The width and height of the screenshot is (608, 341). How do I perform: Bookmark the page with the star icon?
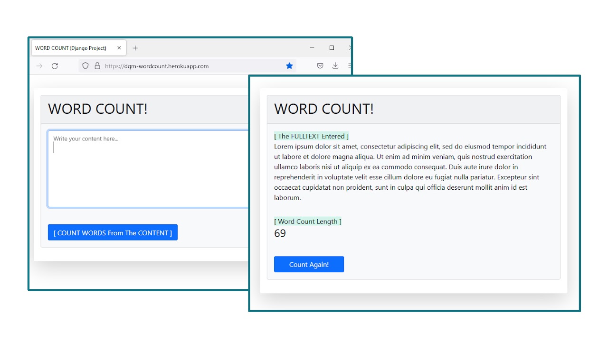289,66
